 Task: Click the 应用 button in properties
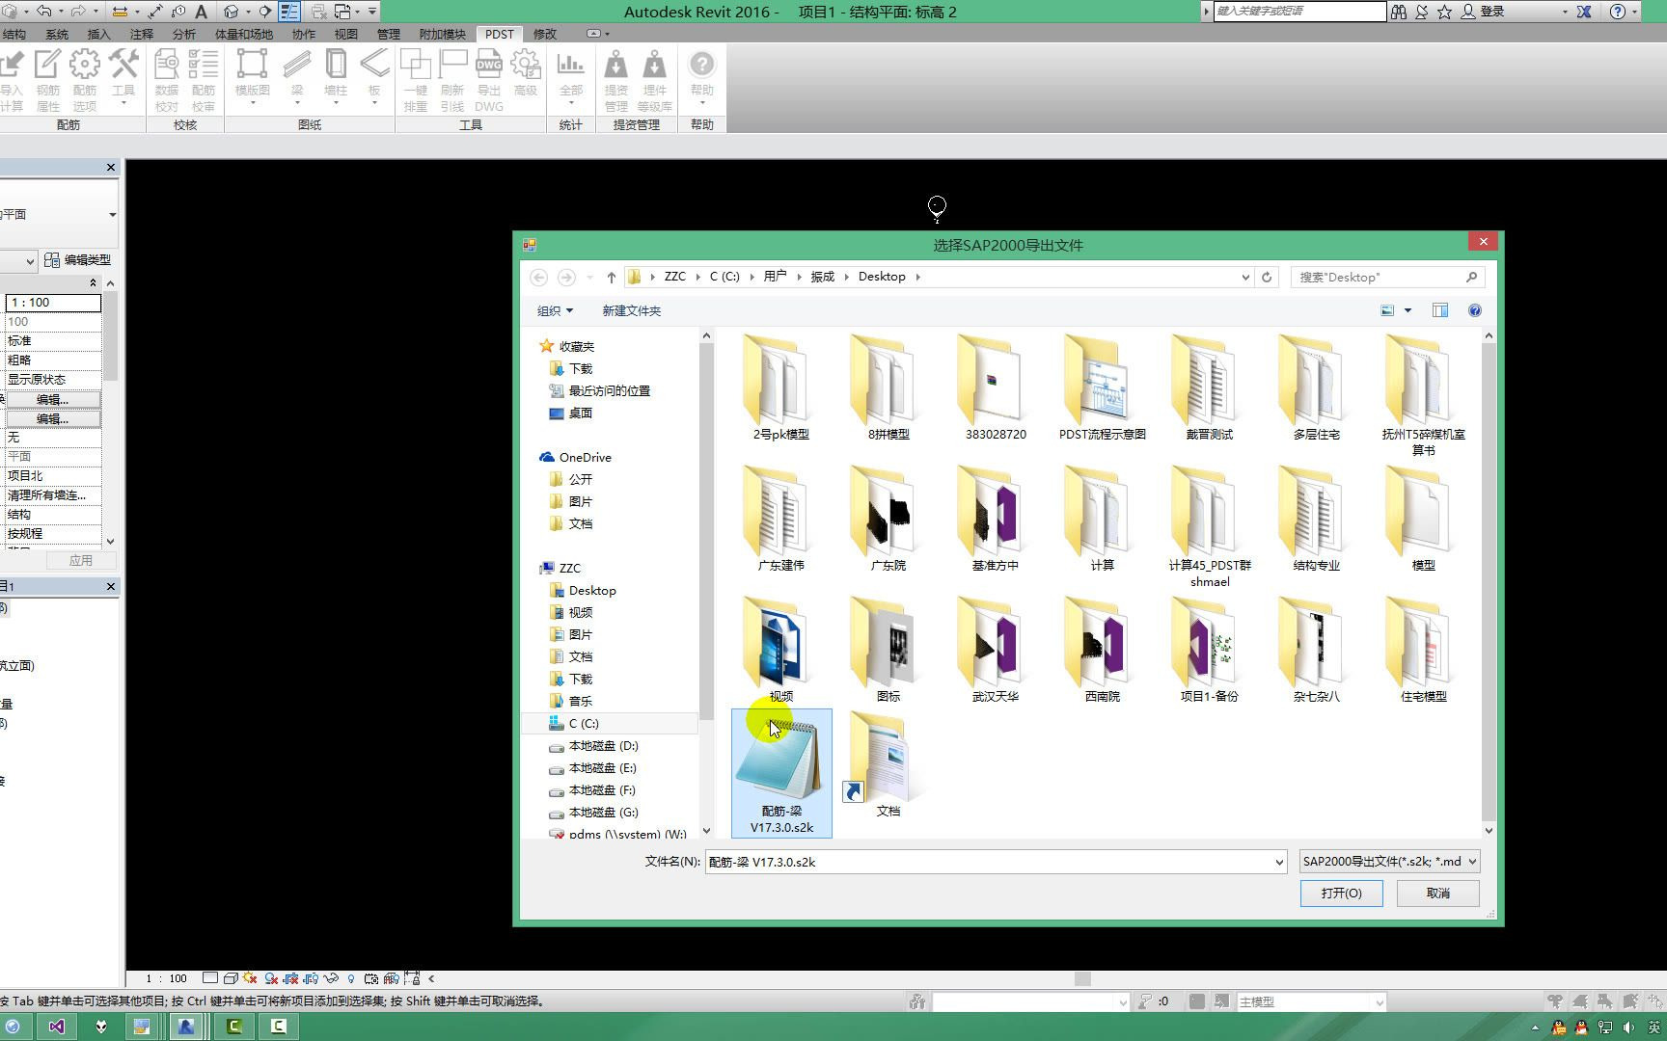point(81,560)
